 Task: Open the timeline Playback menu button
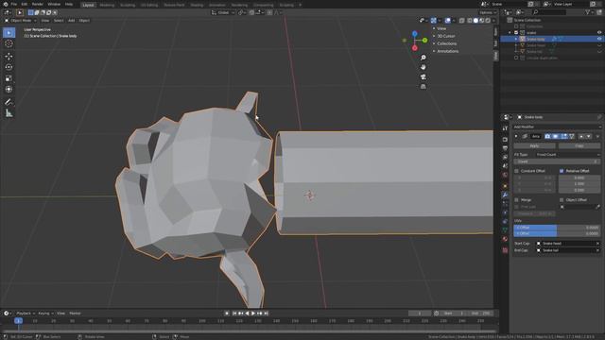pos(26,314)
